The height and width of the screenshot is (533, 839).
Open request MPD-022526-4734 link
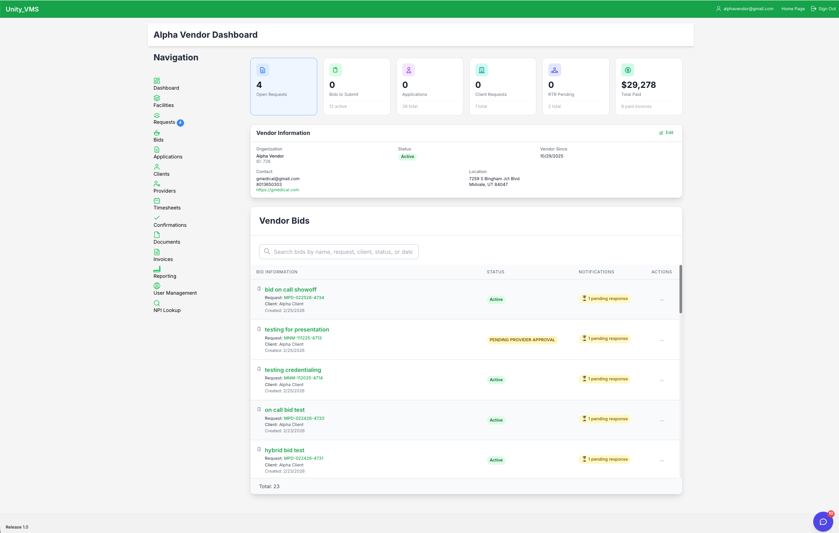coord(304,298)
